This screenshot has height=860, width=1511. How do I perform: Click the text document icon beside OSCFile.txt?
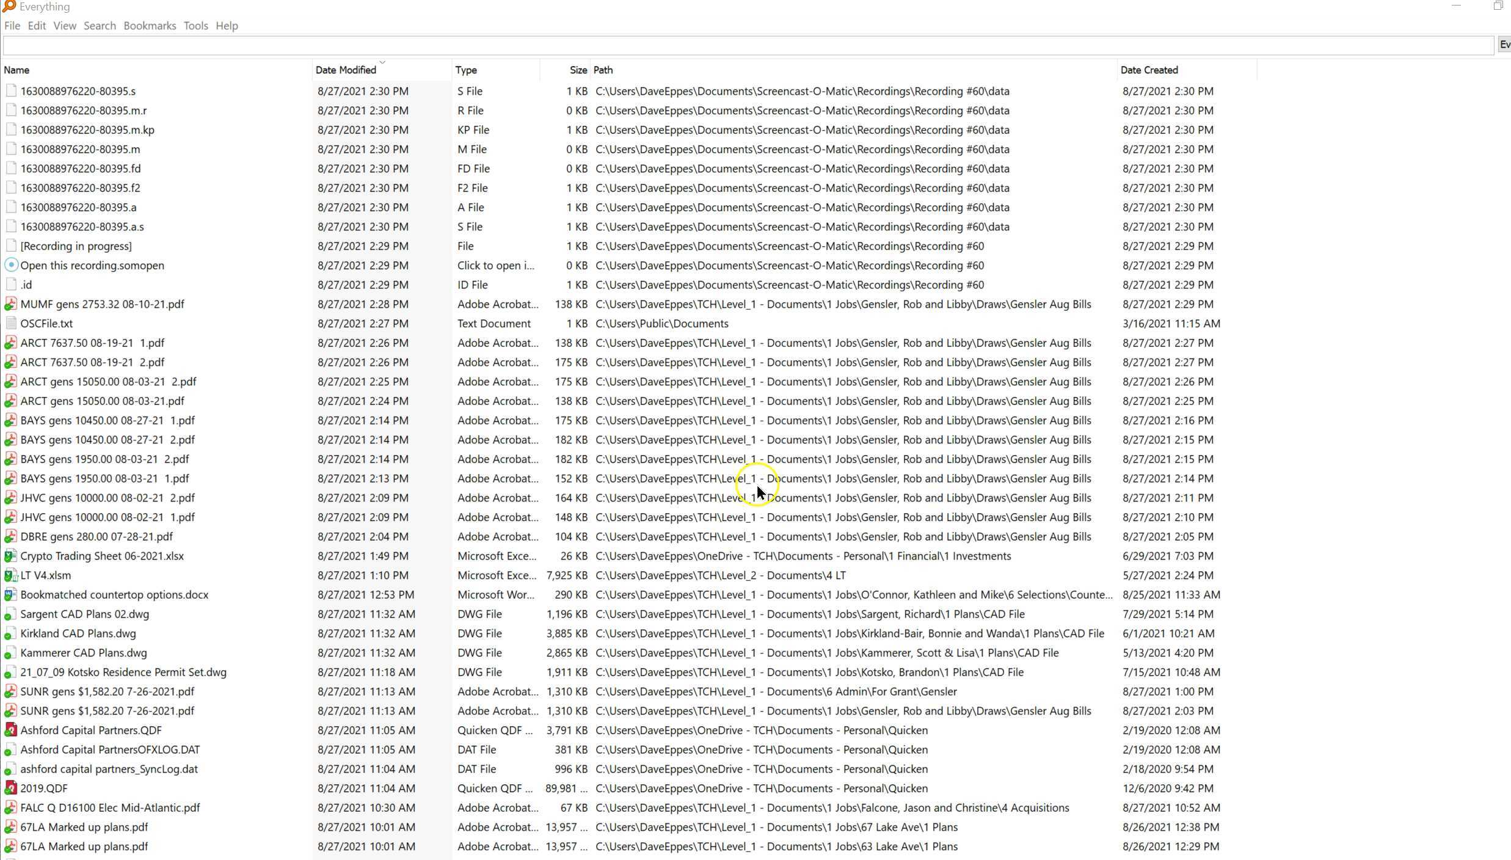(x=10, y=323)
